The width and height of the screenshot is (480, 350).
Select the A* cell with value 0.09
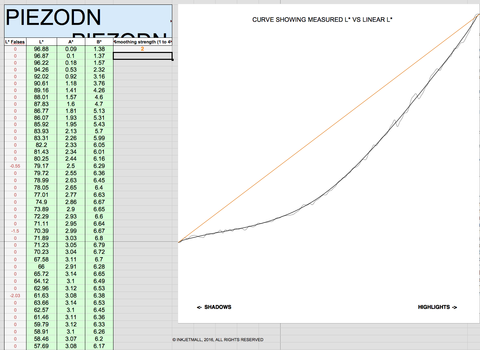[x=71, y=49]
